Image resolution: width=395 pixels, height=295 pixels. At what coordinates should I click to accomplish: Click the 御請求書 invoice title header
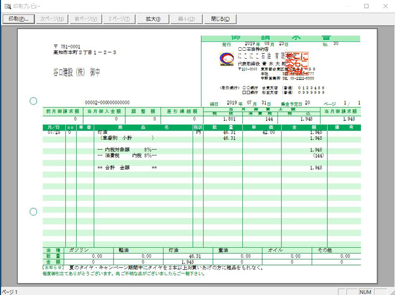pos(280,38)
